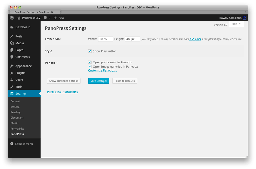256x169 pixels.
Task: Select the Writing settings submenu
Action: coord(15,107)
